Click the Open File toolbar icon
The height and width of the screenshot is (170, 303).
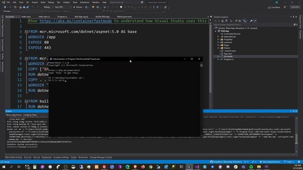[20, 7]
